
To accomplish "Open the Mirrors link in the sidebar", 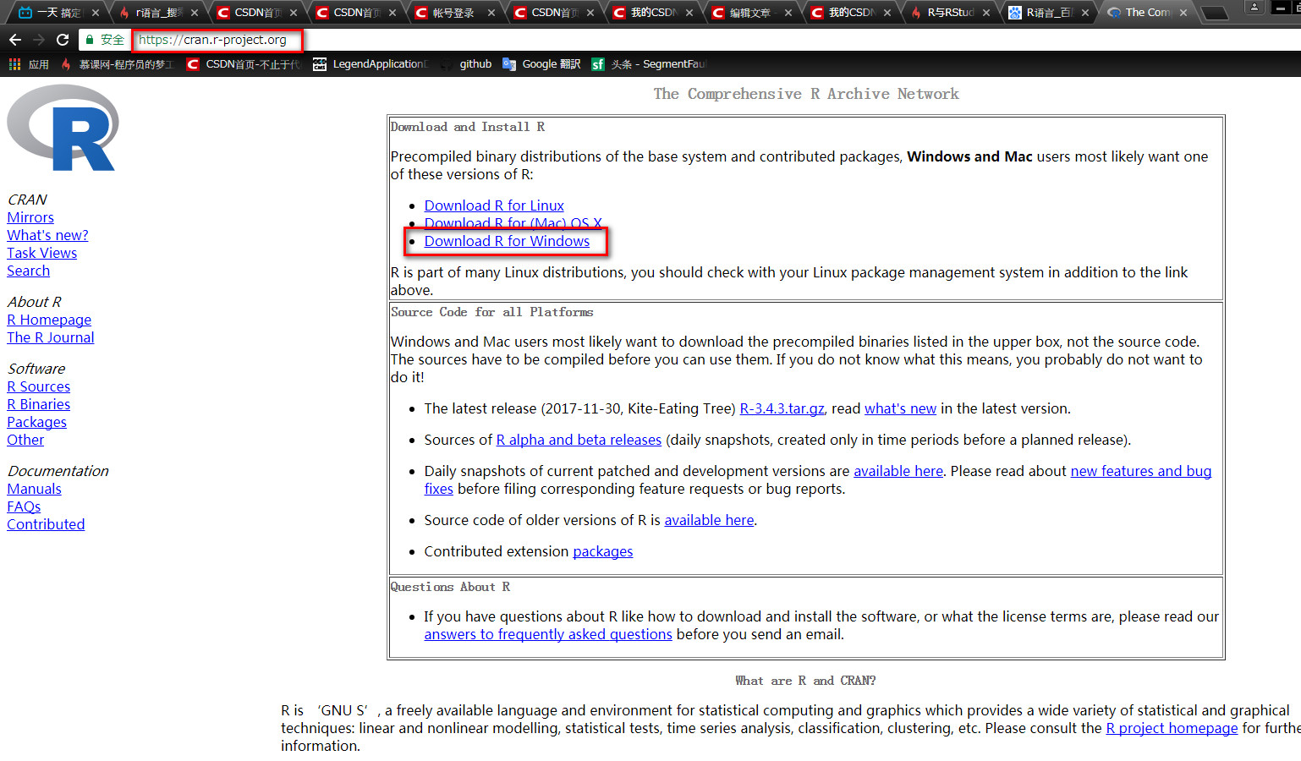I will tap(30, 217).
